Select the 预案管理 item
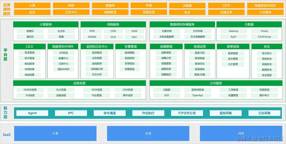Screen dimensions: 286x144 pos(166,64)
